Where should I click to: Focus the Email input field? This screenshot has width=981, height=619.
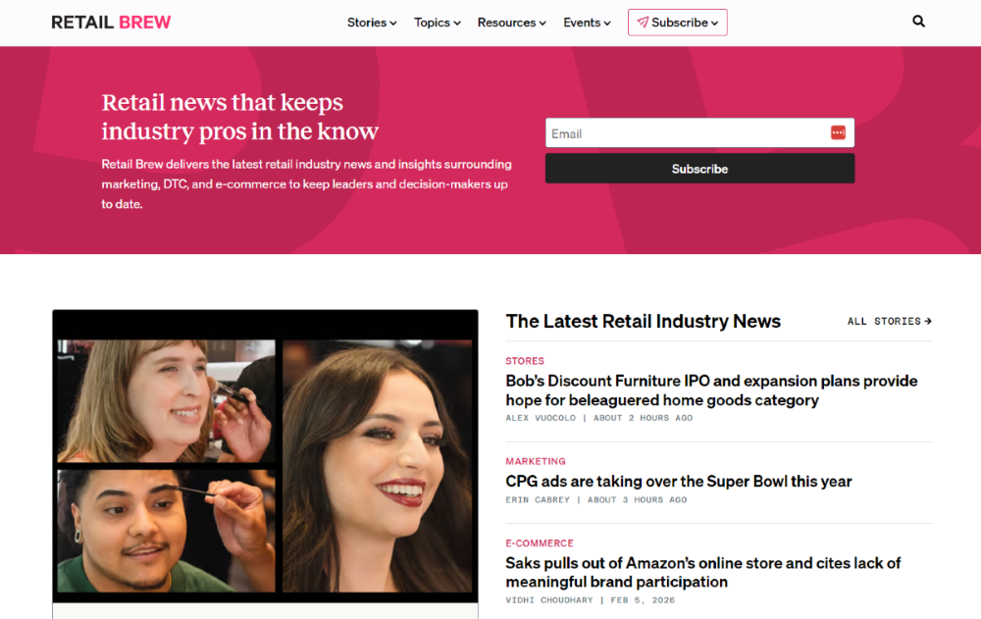coord(687,133)
